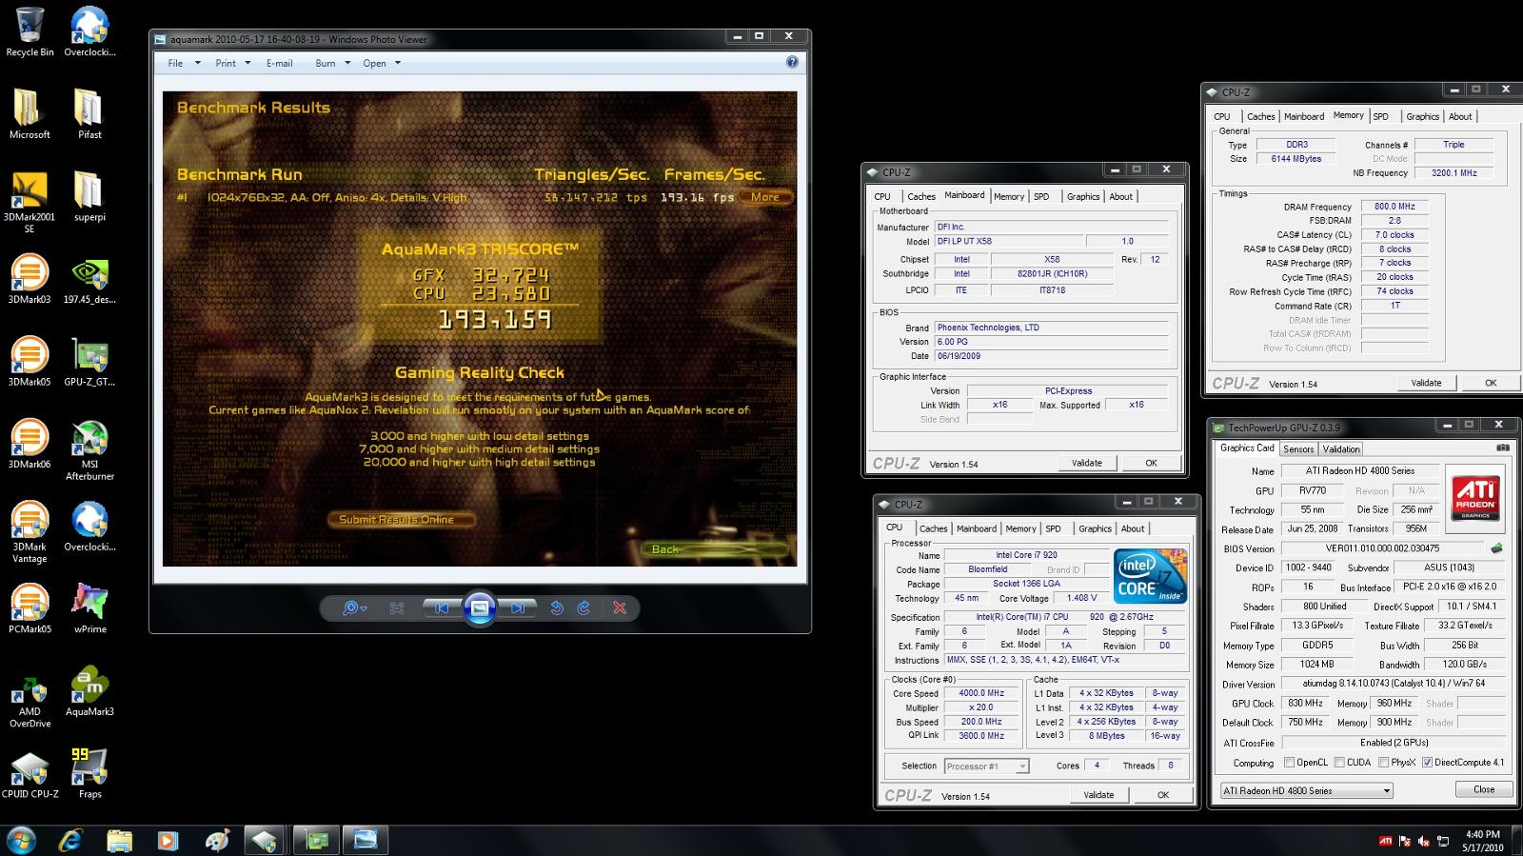Open About tab in CPU-Z Mainboard window
Image resolution: width=1523 pixels, height=856 pixels.
[x=1121, y=196]
